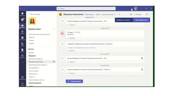Select the Индивидуальные задания channel
This screenshot has width=172, height=96.
click(38, 65)
